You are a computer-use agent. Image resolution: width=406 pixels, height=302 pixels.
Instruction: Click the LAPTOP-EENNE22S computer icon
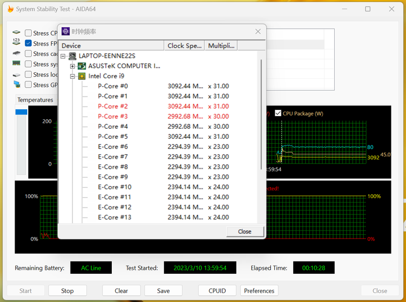pos(72,56)
